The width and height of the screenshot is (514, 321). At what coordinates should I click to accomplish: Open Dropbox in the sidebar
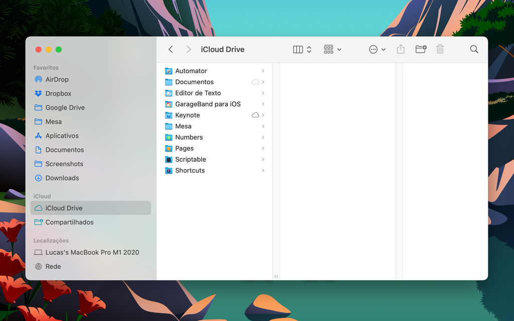pos(90,93)
